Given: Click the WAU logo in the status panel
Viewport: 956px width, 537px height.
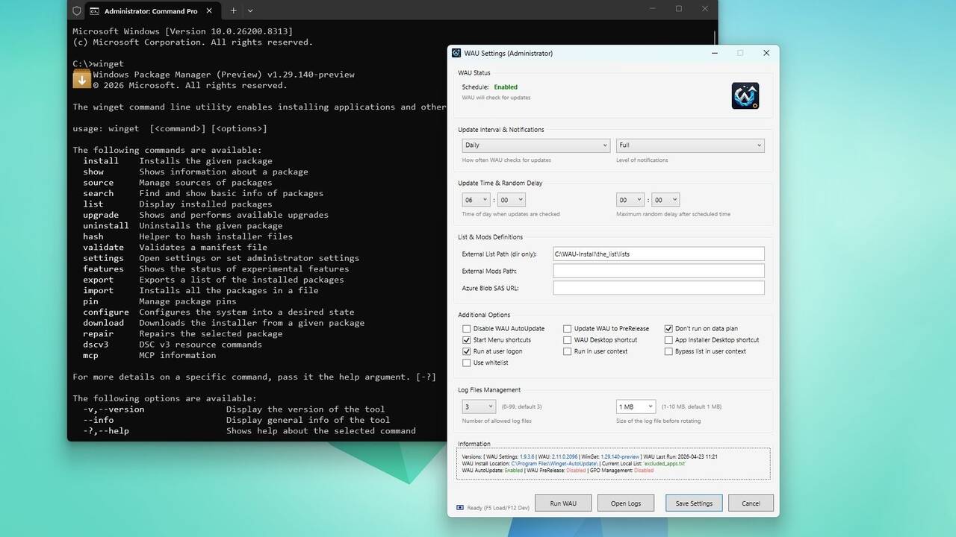Looking at the screenshot, I should 745,95.
